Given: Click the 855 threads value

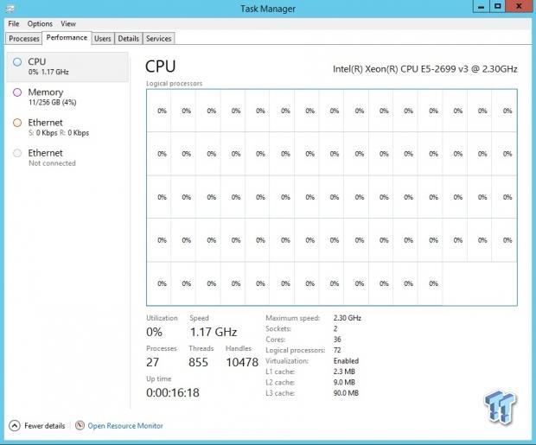Looking at the screenshot, I should click(198, 362).
